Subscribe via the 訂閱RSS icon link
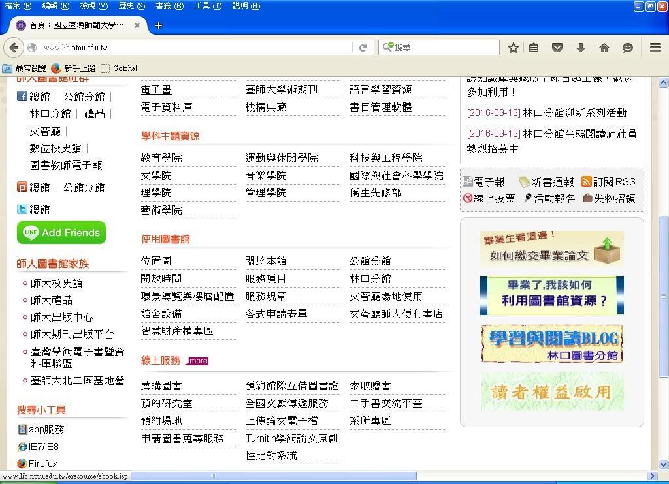The width and height of the screenshot is (669, 484). [608, 182]
